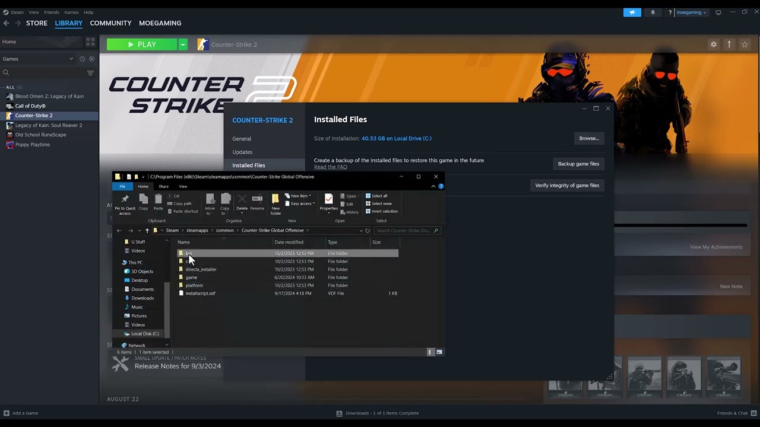Click Pin to Quick access in Explorer ribbon
760x427 pixels.
click(125, 204)
